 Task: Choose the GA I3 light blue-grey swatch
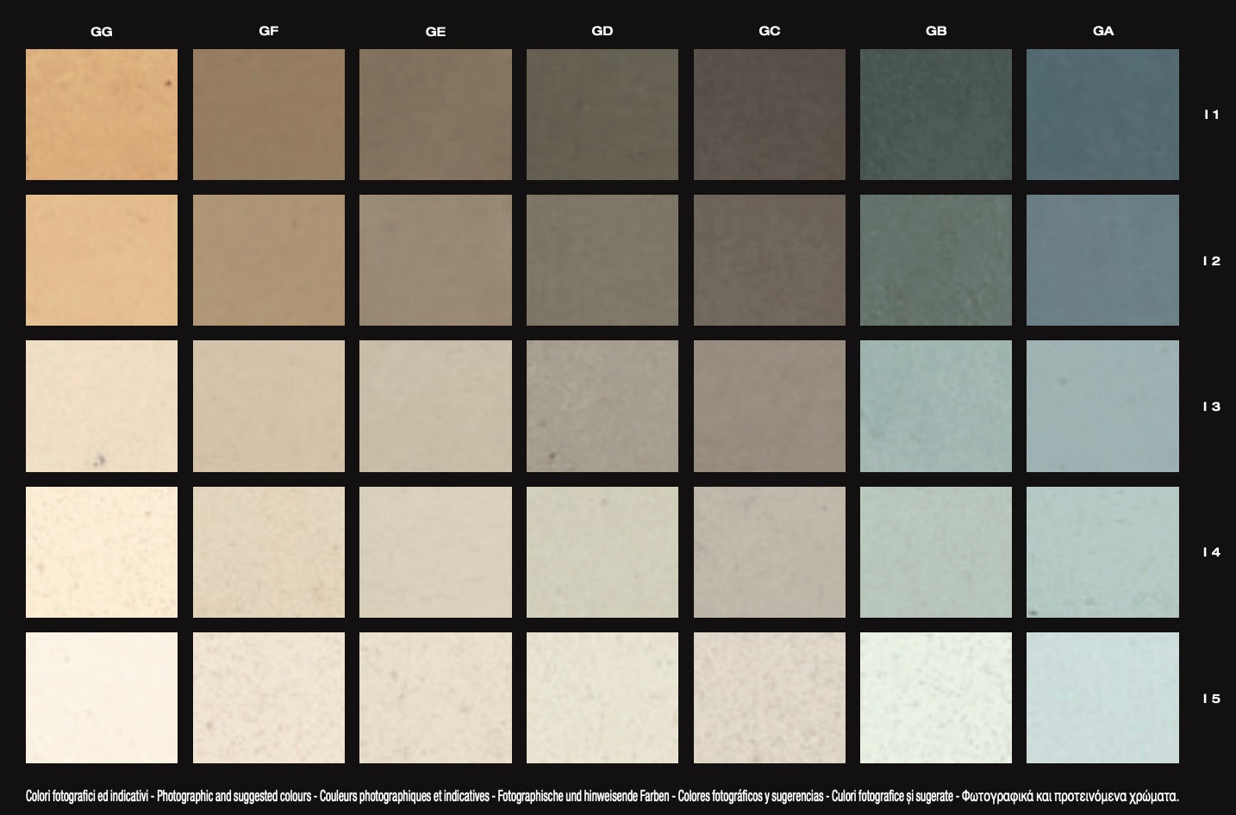pos(1102,406)
